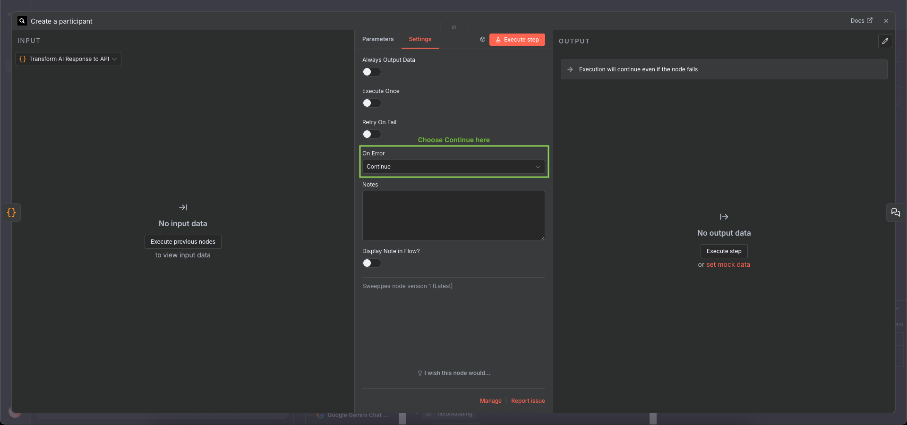Click the cube icon beside Execute step
Viewport: 907px width, 425px height.
[483, 40]
